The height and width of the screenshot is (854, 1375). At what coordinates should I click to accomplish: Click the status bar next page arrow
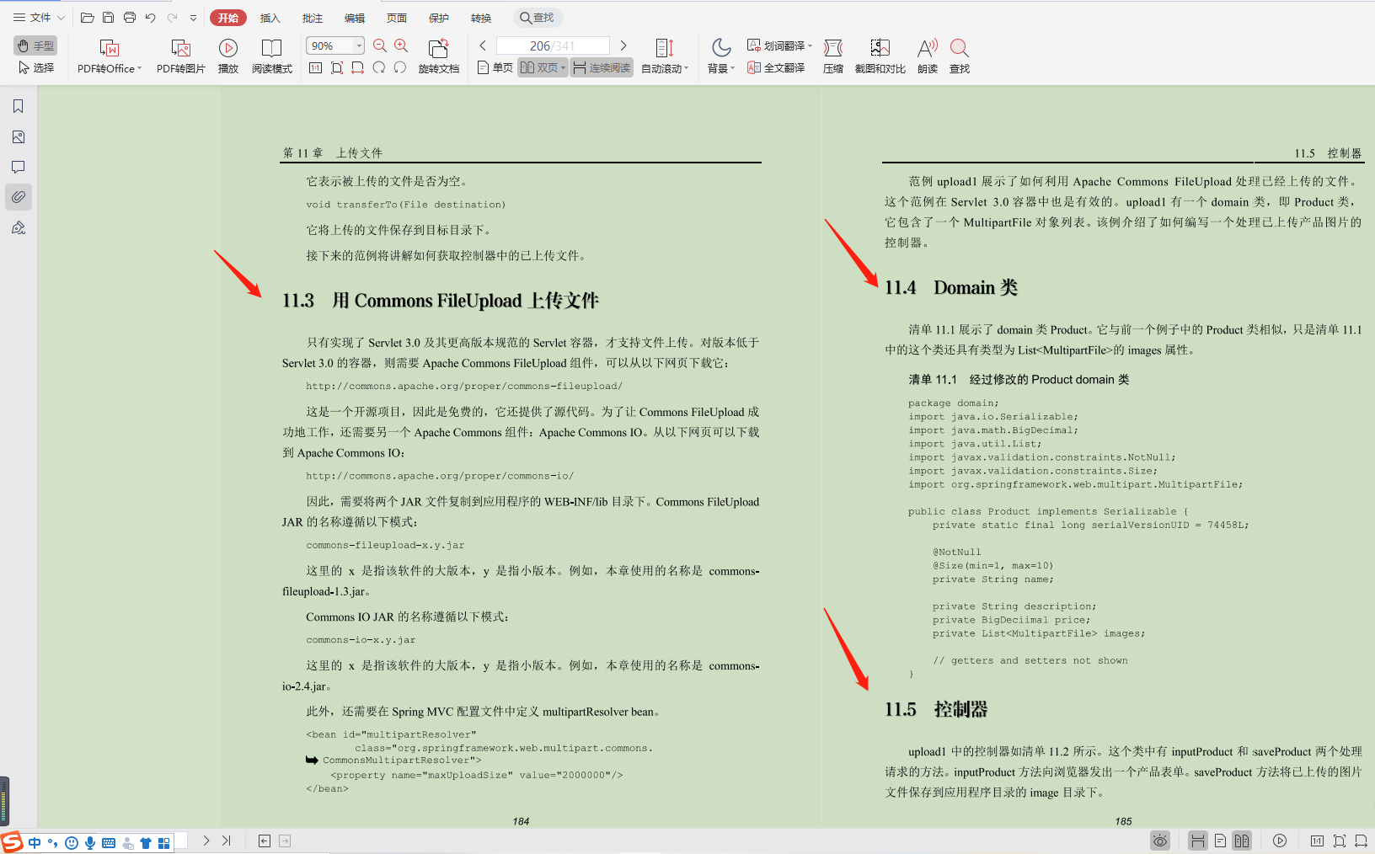click(206, 841)
